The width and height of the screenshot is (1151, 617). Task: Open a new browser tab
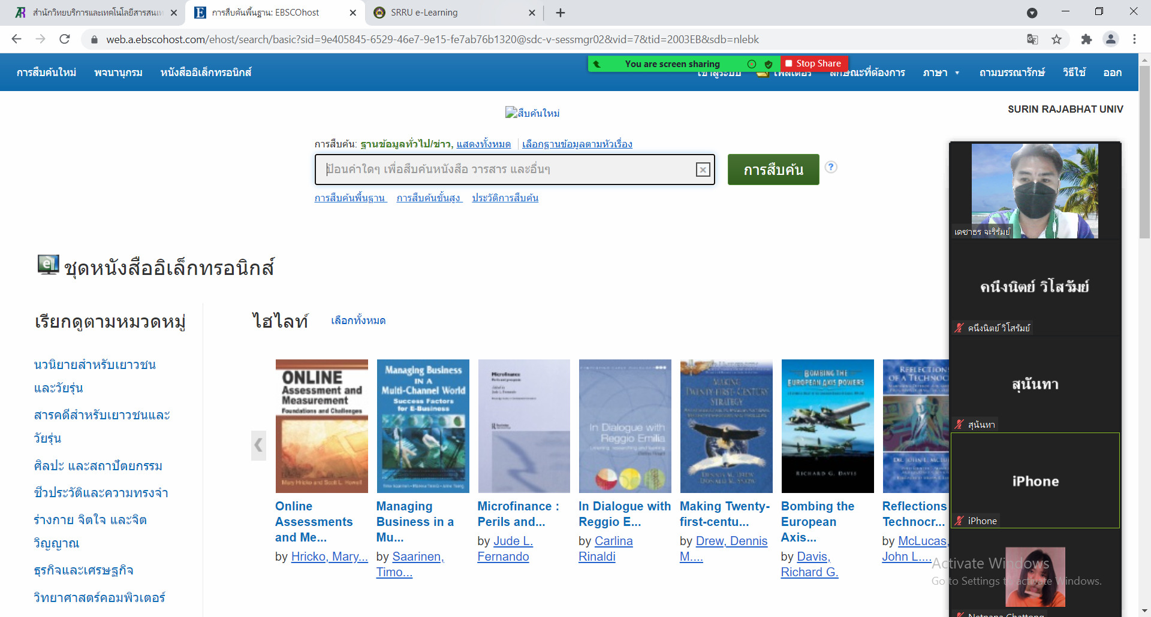pos(561,13)
